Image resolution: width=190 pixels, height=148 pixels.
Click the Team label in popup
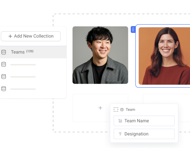click(x=130, y=110)
